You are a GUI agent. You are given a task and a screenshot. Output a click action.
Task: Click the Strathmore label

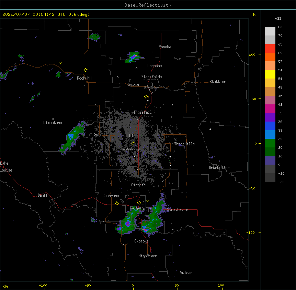pos(177,209)
